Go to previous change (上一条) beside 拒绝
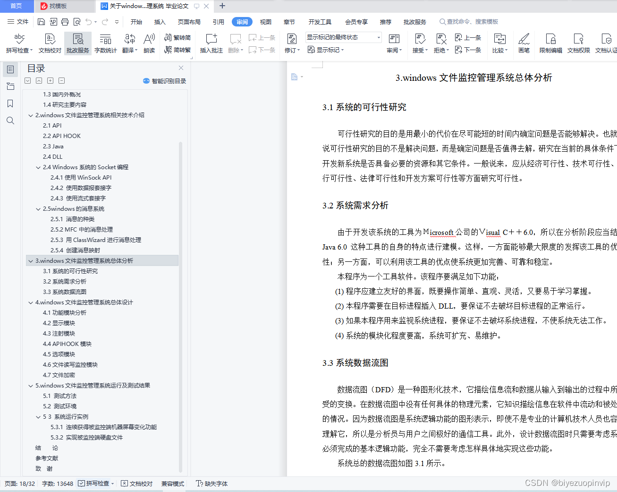The width and height of the screenshot is (617, 492). (468, 38)
